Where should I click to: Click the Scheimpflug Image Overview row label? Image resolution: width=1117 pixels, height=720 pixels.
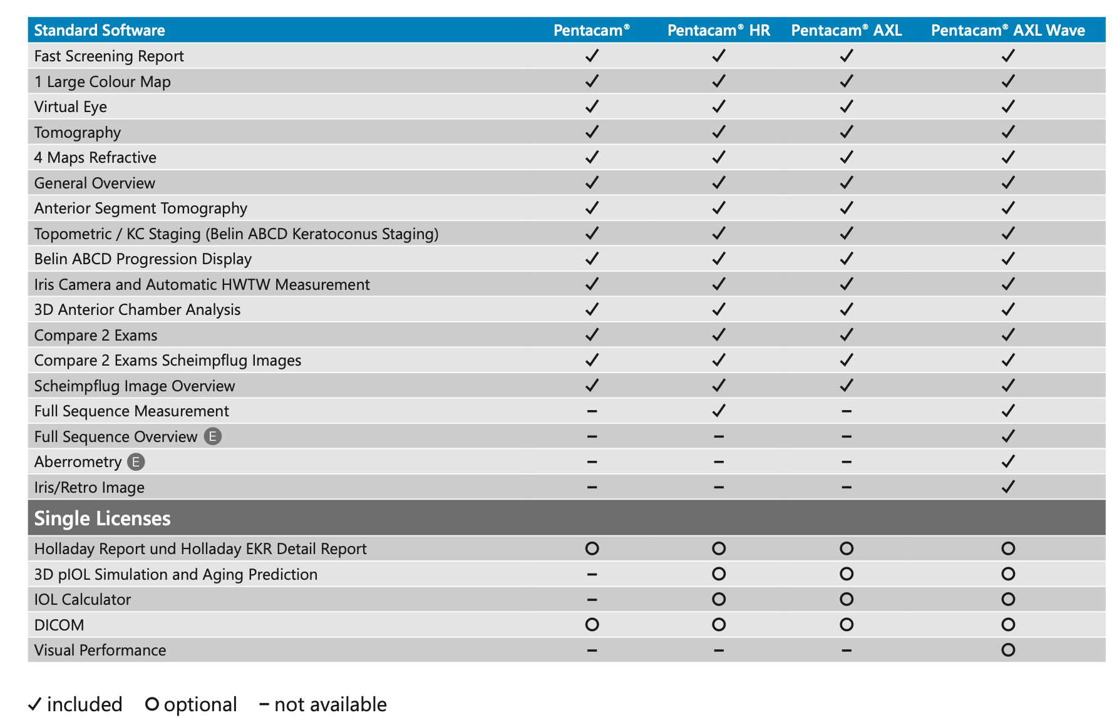pyautogui.click(x=135, y=386)
